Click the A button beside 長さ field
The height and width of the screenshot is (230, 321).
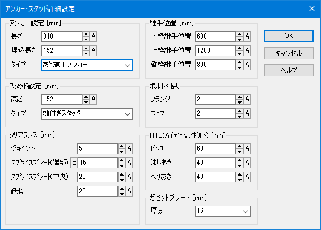click(94, 37)
